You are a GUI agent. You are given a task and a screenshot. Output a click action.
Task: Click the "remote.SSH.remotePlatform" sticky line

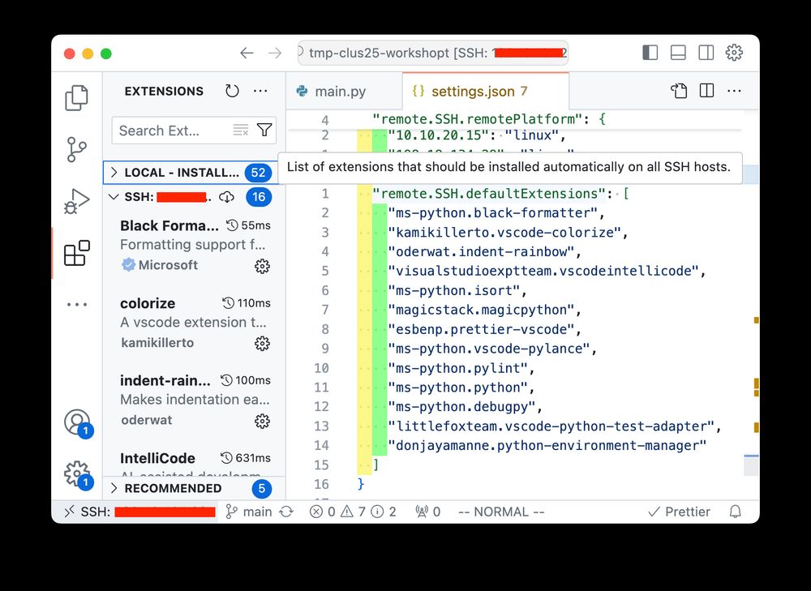(x=489, y=119)
